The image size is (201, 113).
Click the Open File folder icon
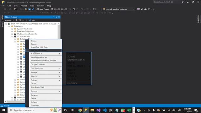26,9
